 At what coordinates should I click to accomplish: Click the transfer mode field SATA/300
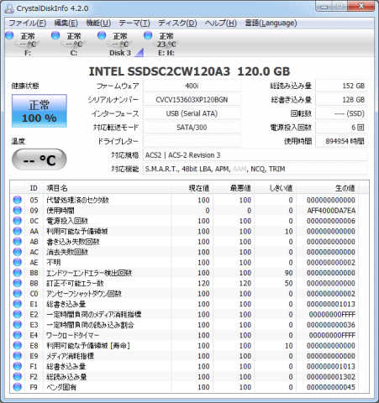[x=192, y=128]
